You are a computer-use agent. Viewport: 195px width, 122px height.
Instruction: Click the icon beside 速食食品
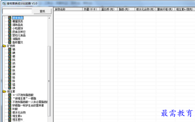[10, 18]
